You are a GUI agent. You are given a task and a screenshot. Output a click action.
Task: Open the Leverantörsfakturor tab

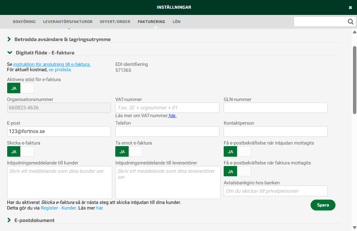pyautogui.click(x=68, y=22)
